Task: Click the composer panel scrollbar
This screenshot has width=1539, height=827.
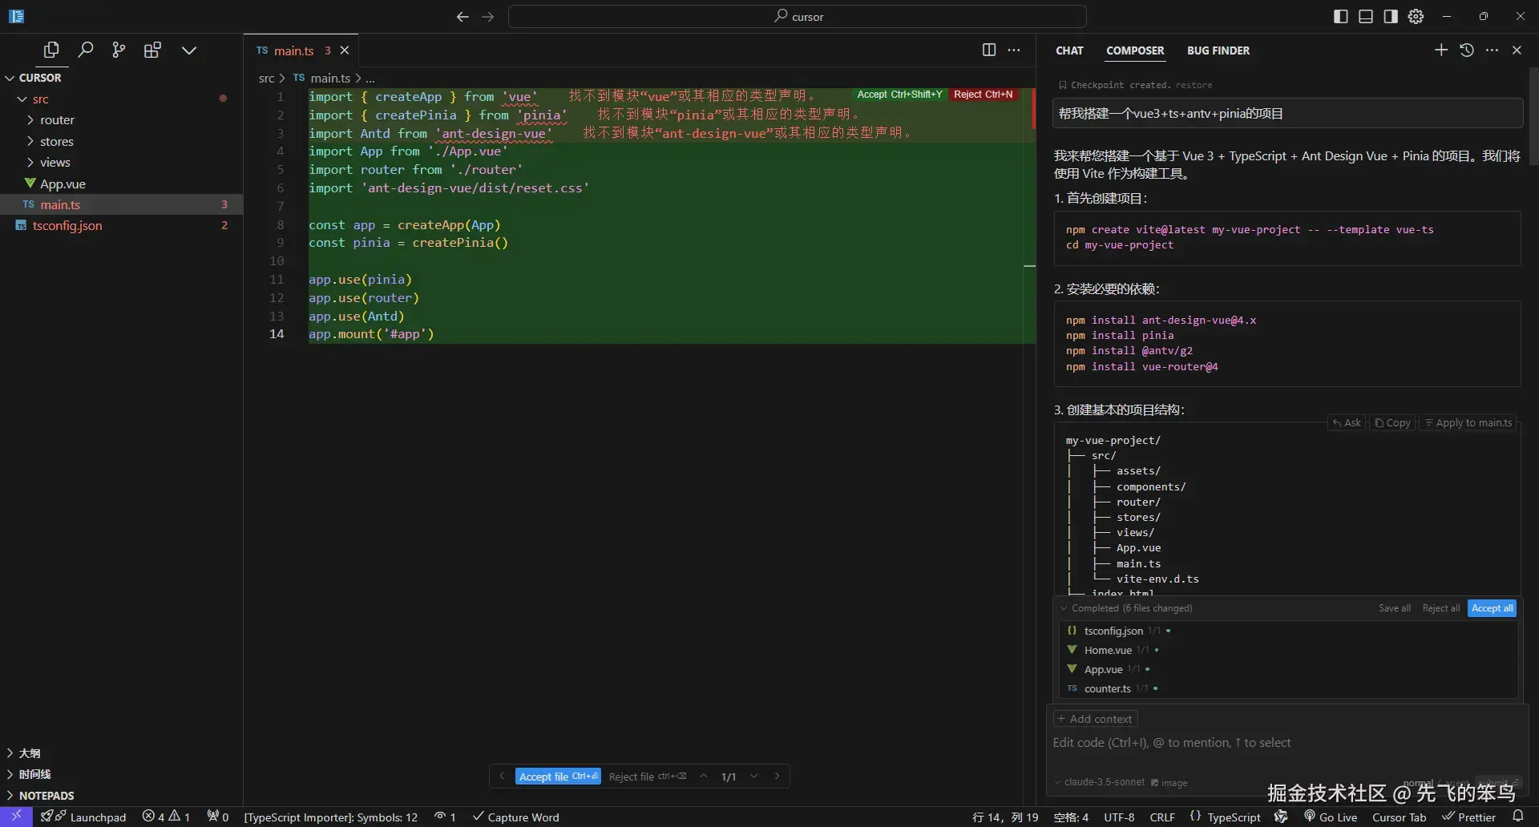Action: point(1533,116)
